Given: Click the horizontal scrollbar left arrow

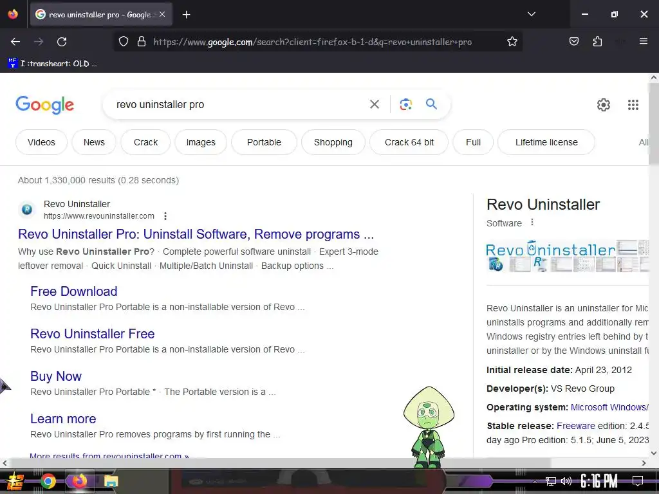Looking at the screenshot, I should pyautogui.click(x=5, y=463).
